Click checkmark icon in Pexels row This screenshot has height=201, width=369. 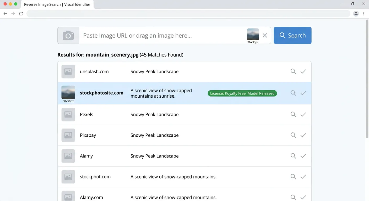pos(303,114)
